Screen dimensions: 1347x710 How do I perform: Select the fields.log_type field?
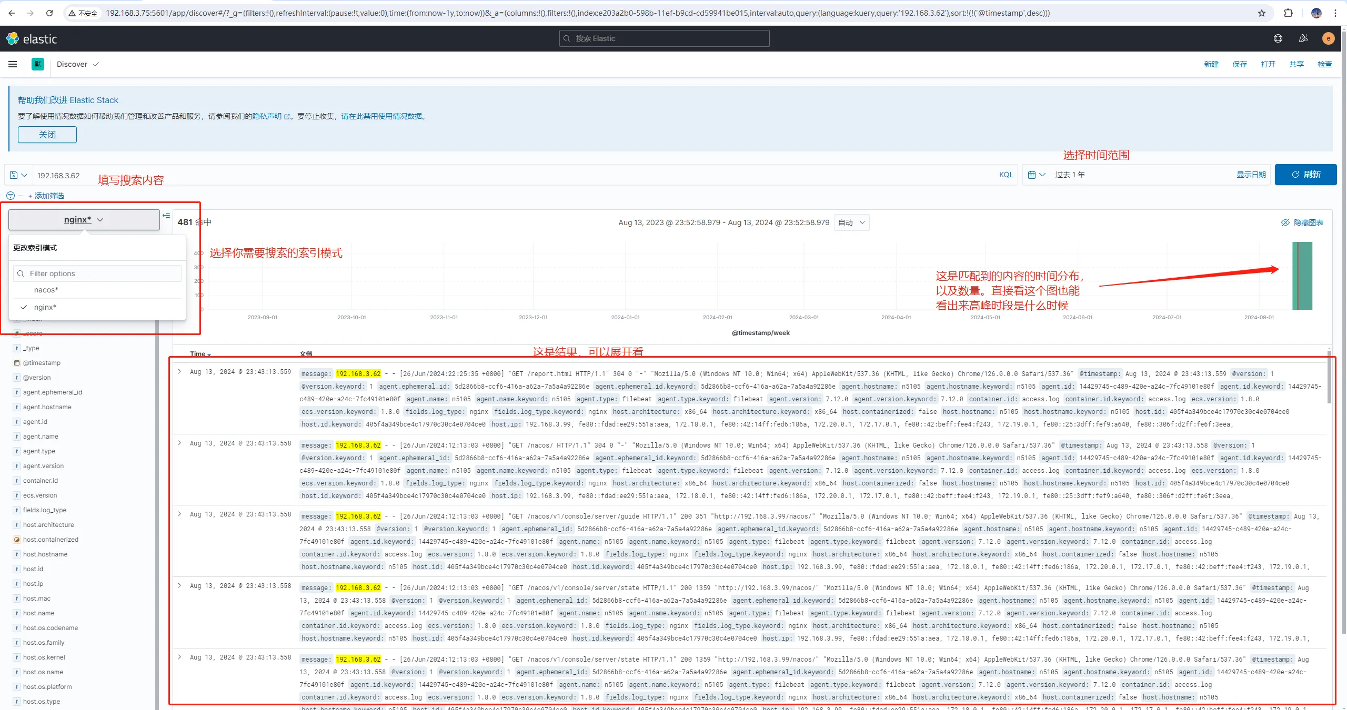(45, 510)
